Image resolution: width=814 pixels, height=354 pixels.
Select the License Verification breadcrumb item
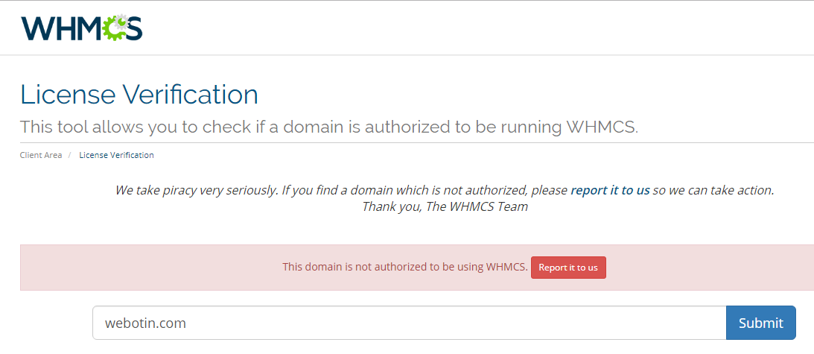(x=116, y=155)
